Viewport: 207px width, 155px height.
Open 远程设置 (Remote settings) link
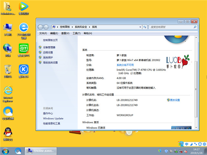coord(48,52)
